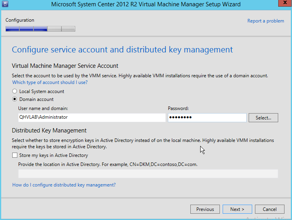Select the Local System account option
292x220 pixels.
15,91
